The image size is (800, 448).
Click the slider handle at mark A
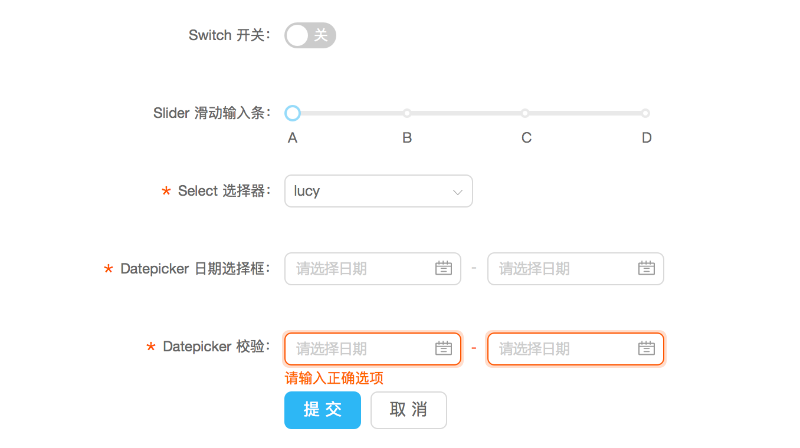pos(293,113)
